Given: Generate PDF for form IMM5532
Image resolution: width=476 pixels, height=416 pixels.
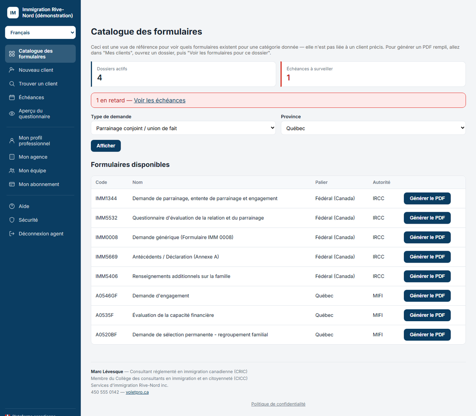Looking at the screenshot, I should coord(427,218).
